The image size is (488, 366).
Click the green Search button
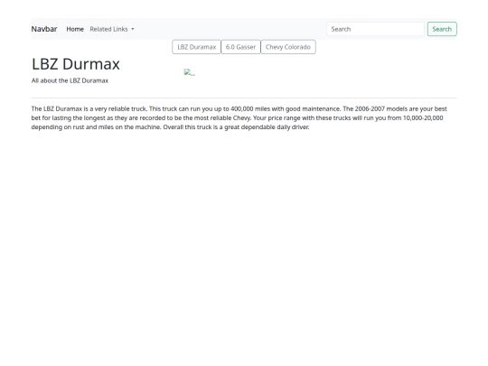[442, 29]
